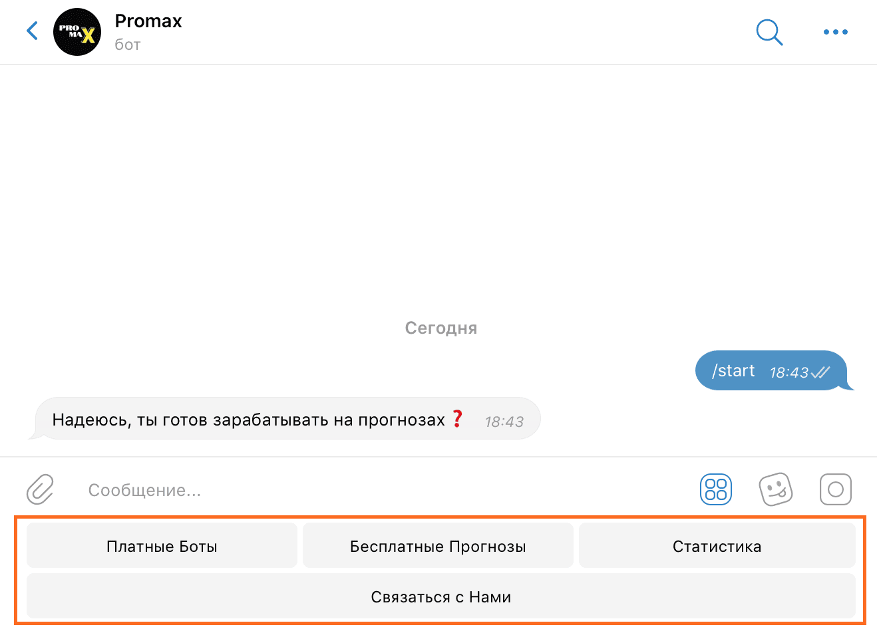Open the three-dot chat options menu
877x629 pixels.
[836, 31]
